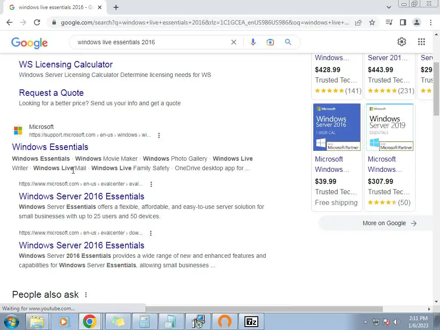Image resolution: width=440 pixels, height=330 pixels.
Task: Click the horizontal scrollbar thumb
Action: [264, 309]
